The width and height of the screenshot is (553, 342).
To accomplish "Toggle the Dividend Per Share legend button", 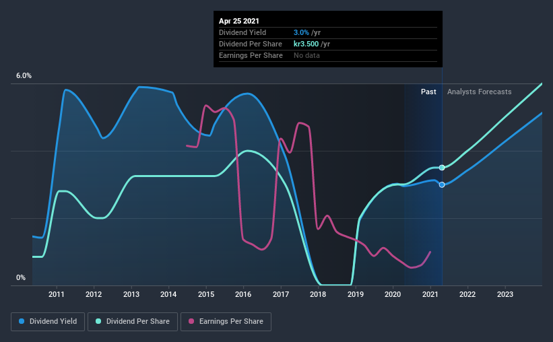I will click(x=133, y=322).
